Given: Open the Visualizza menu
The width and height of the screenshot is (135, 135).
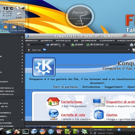Looking at the screenshot, I should tap(63, 40).
